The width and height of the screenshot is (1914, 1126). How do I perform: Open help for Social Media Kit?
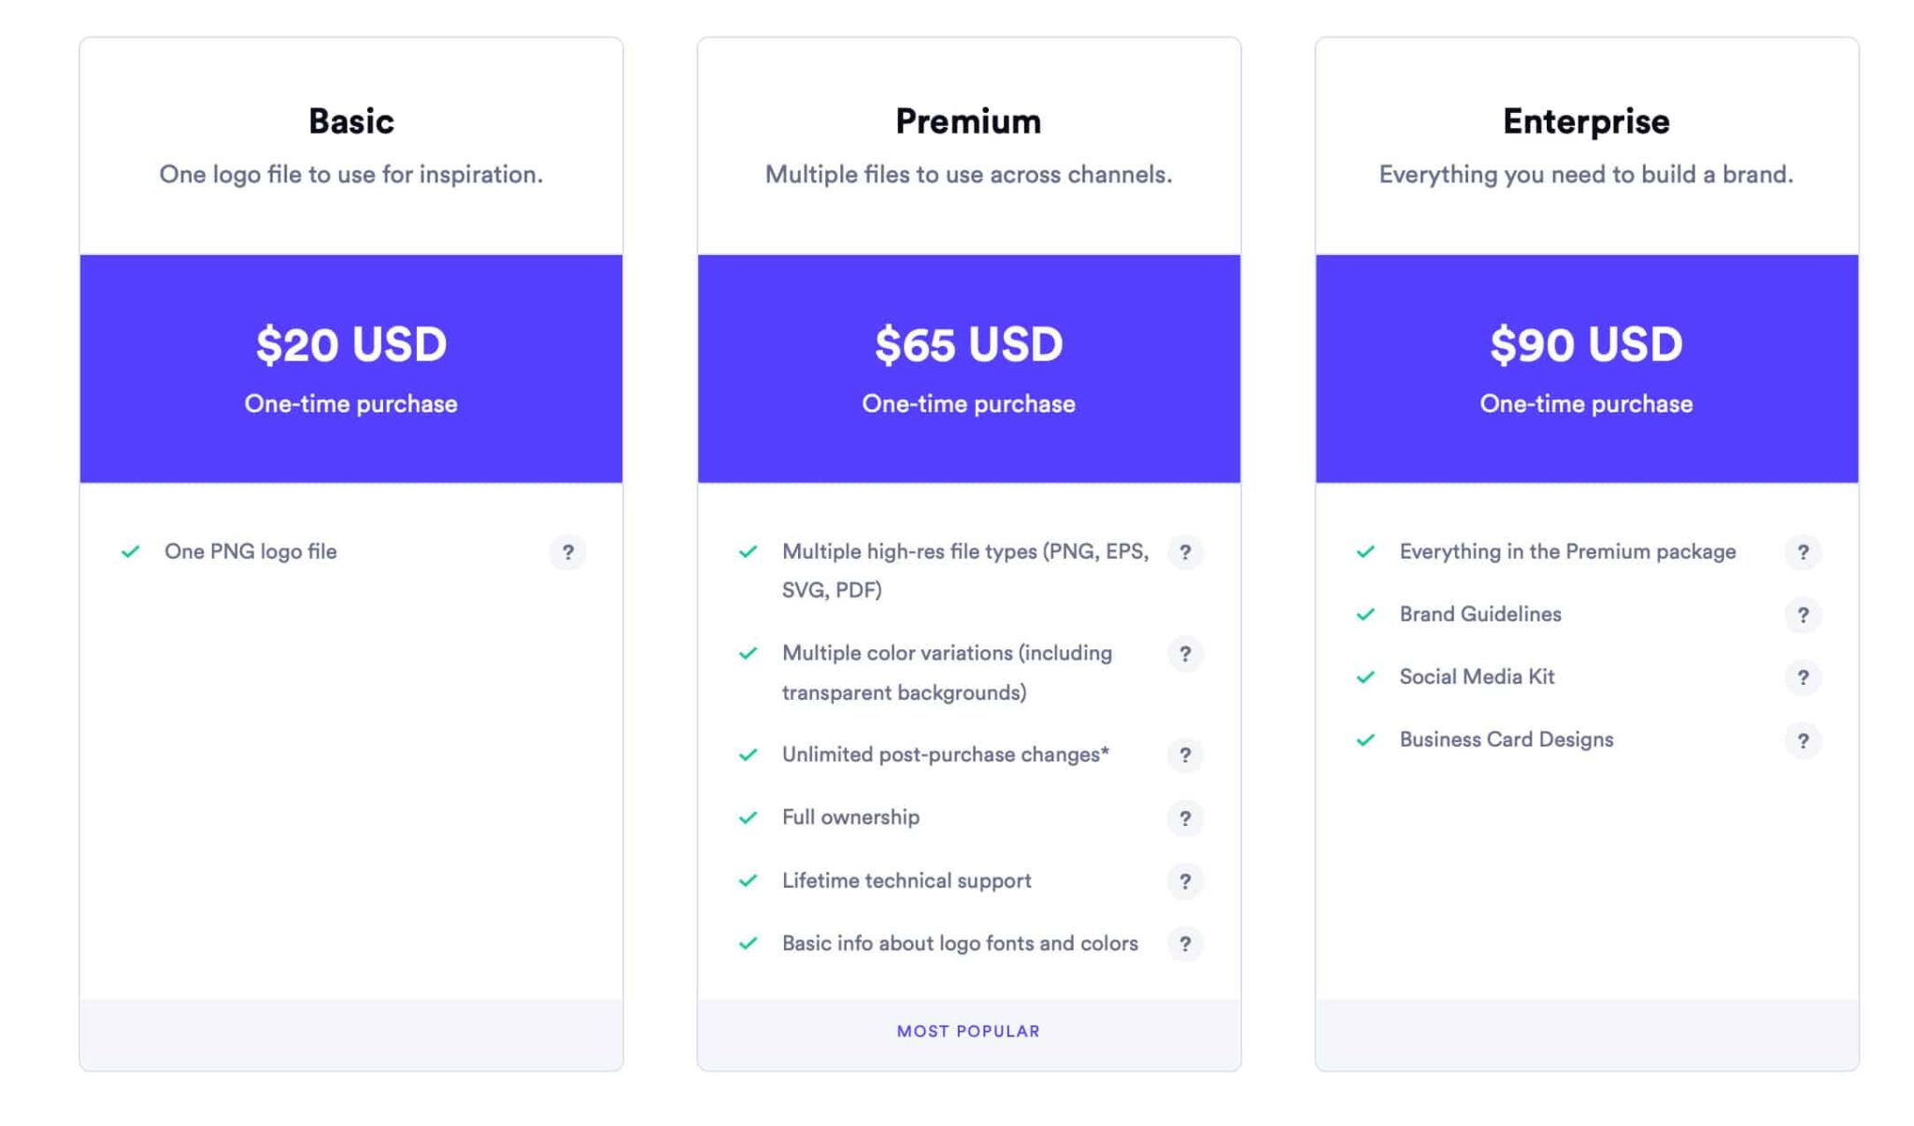click(x=1804, y=677)
